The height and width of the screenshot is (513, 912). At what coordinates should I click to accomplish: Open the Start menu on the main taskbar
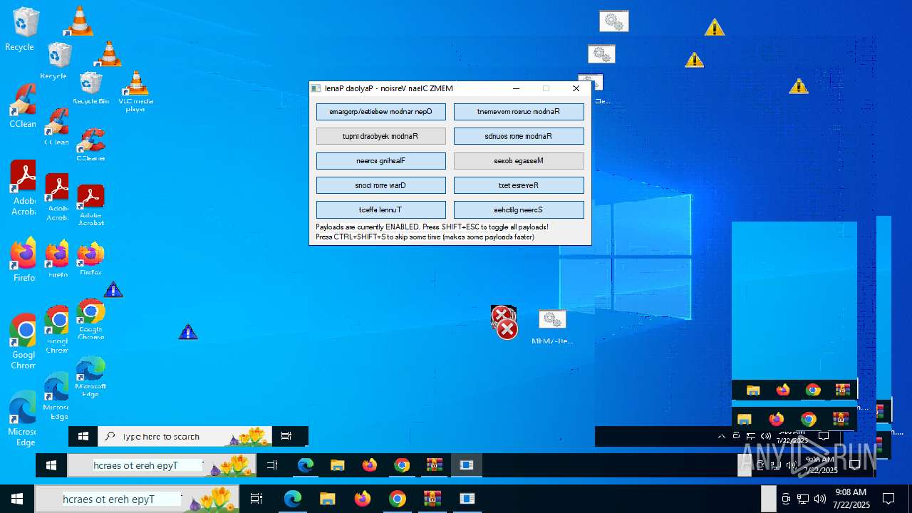tap(17, 499)
